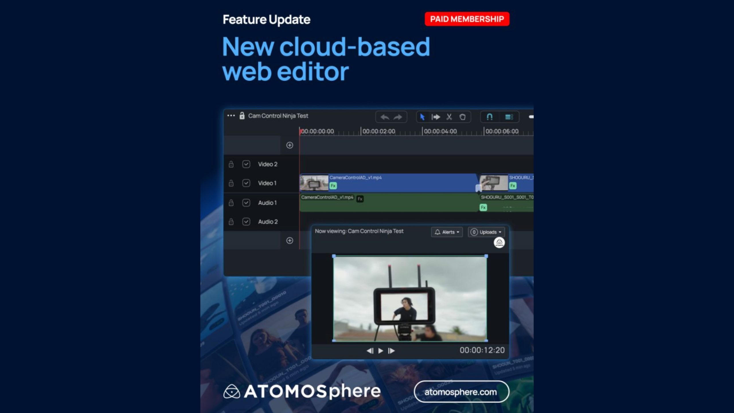The width and height of the screenshot is (734, 413).
Task: Open the three-dot project menu
Action: pos(231,116)
